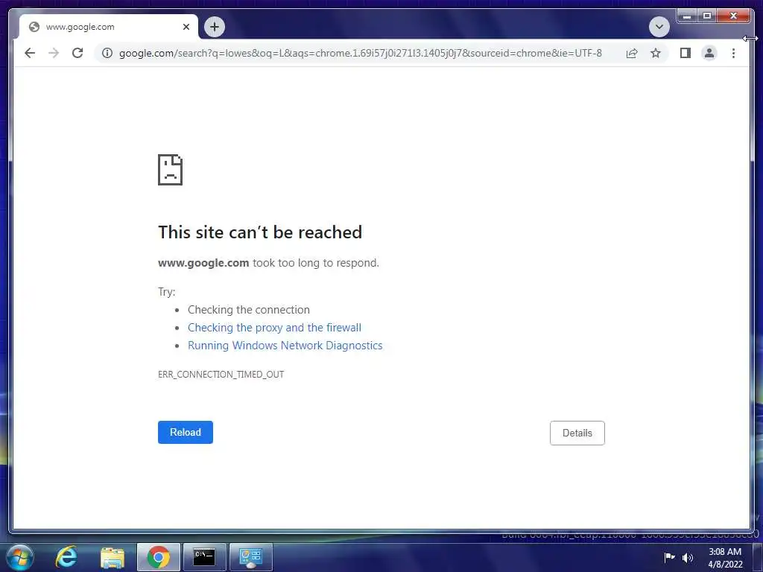The height and width of the screenshot is (572, 763).
Task: Bookmark this tab with the star icon
Action: pyautogui.click(x=656, y=53)
